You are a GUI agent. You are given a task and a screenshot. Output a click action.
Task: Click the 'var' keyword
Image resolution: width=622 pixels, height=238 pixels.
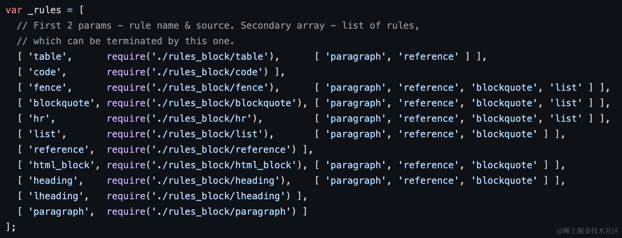point(14,10)
